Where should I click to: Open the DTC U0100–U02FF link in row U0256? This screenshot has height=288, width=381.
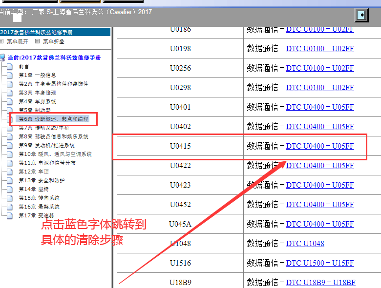pyautogui.click(x=320, y=68)
